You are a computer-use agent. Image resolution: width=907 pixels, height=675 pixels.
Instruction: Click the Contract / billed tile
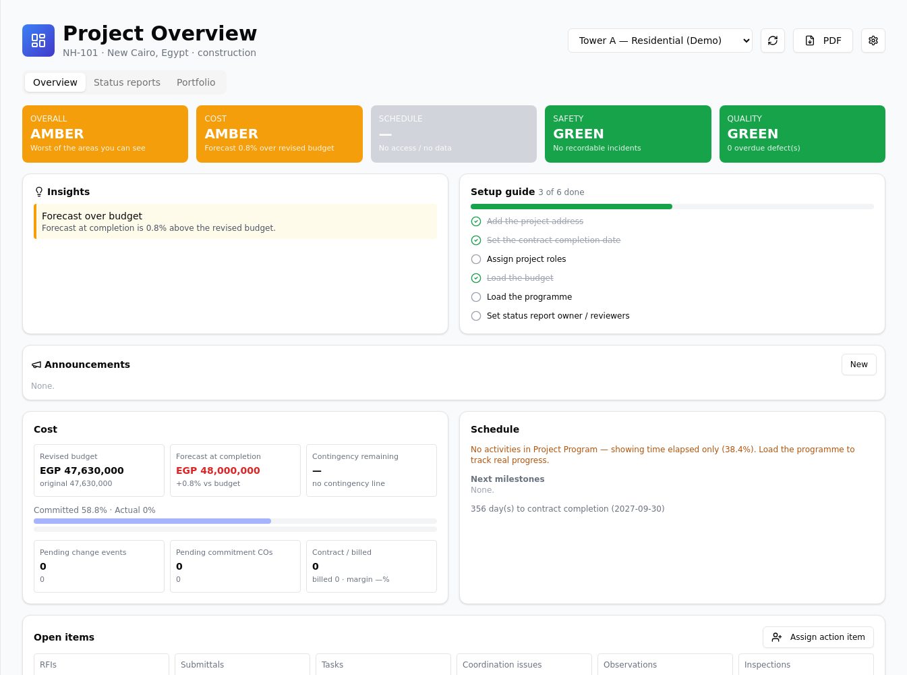click(x=372, y=566)
